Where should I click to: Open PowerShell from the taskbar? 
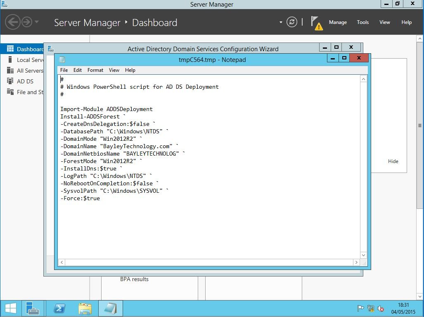59,308
